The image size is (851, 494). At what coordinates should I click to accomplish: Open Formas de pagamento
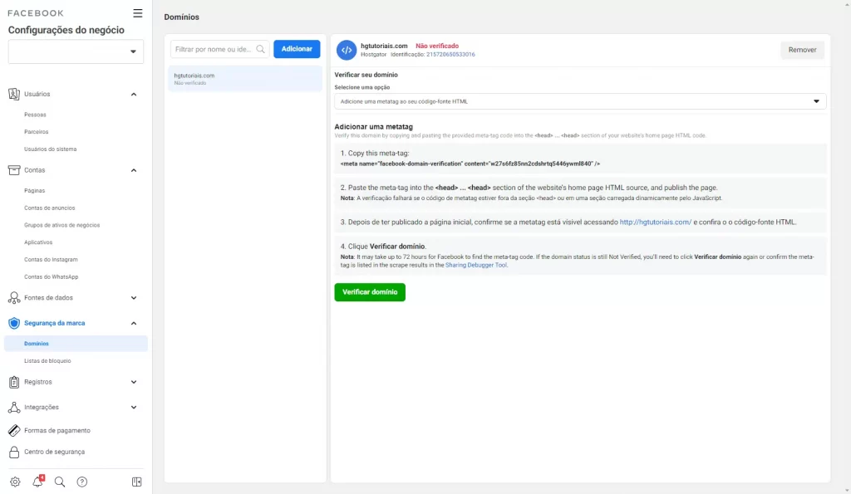[57, 431]
